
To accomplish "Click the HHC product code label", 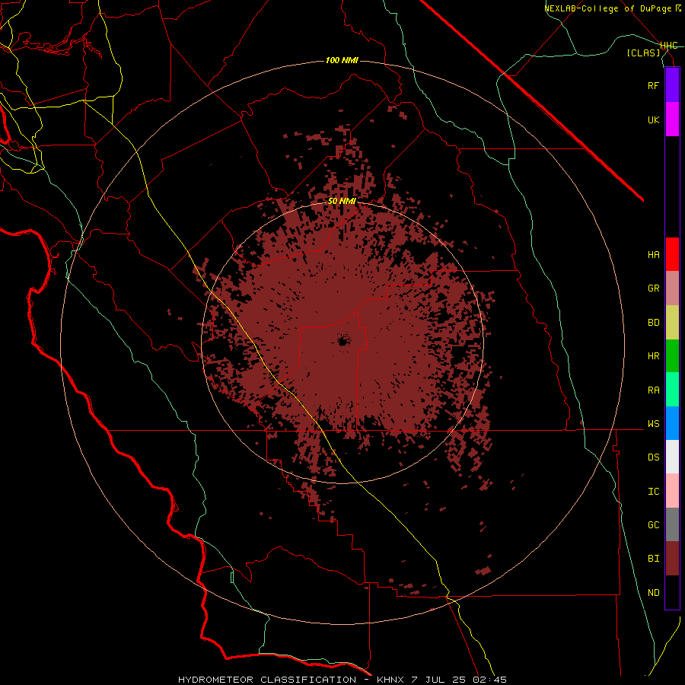I will click(x=669, y=46).
